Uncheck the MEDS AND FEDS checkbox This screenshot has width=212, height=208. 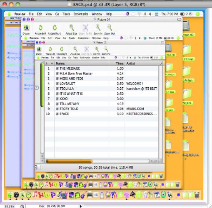tap(57, 79)
